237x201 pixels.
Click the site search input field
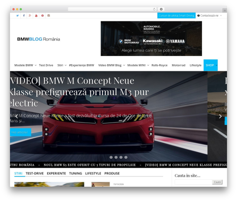click(x=193, y=182)
